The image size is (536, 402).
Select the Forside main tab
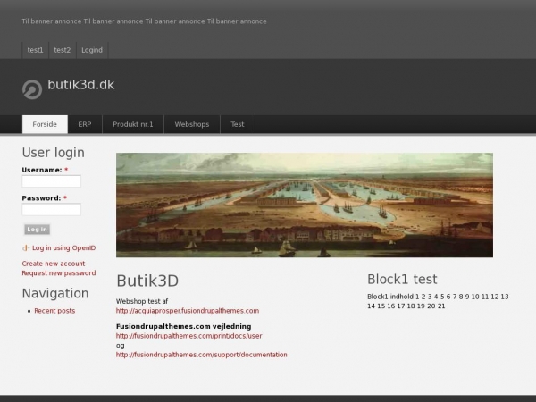pos(45,124)
